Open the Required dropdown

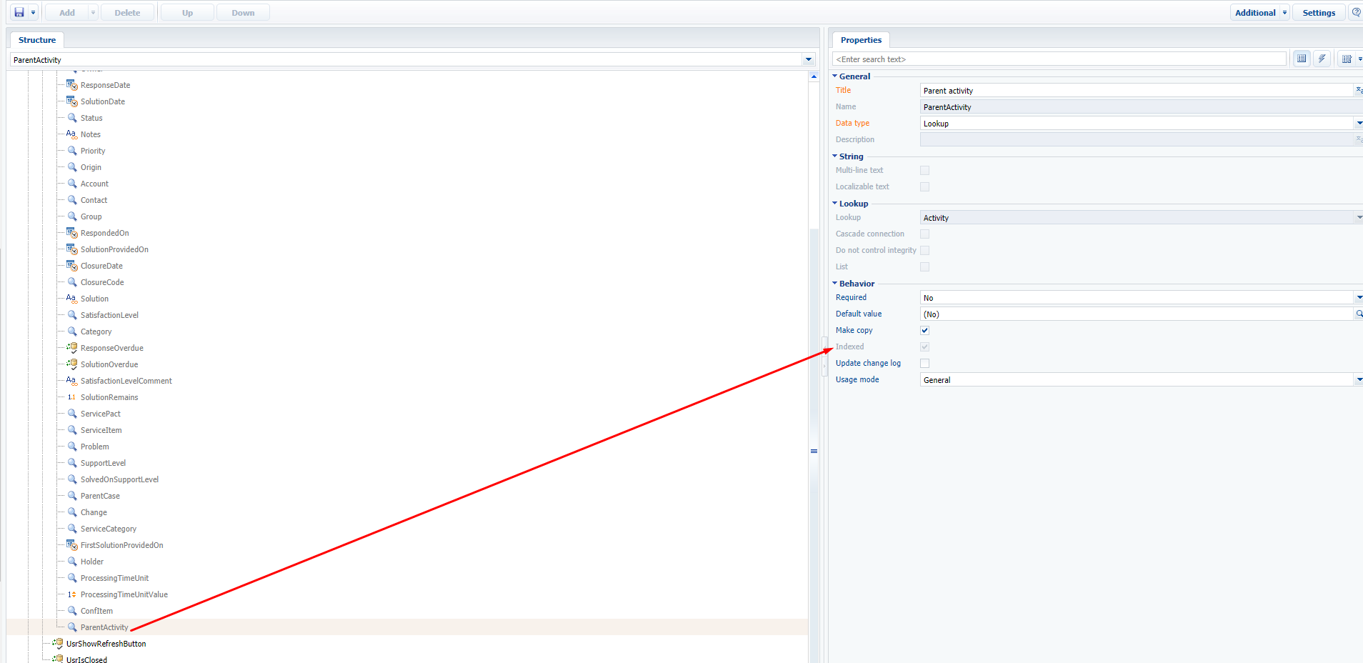[1359, 297]
